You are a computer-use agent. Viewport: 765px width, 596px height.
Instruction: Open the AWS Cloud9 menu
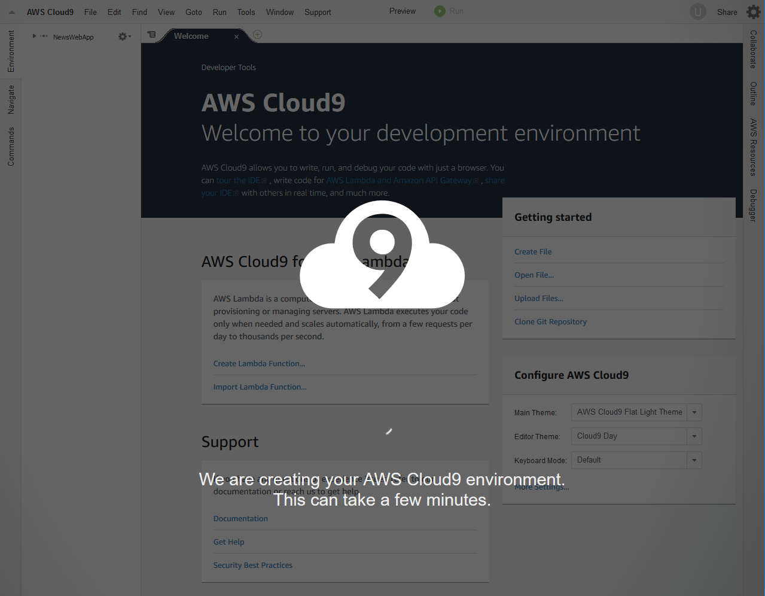click(x=50, y=12)
